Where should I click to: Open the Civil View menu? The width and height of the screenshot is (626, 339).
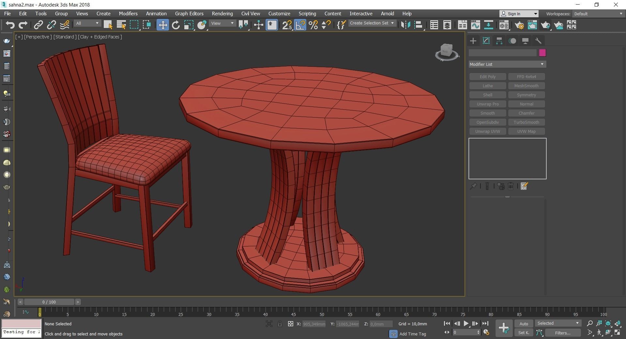(251, 14)
